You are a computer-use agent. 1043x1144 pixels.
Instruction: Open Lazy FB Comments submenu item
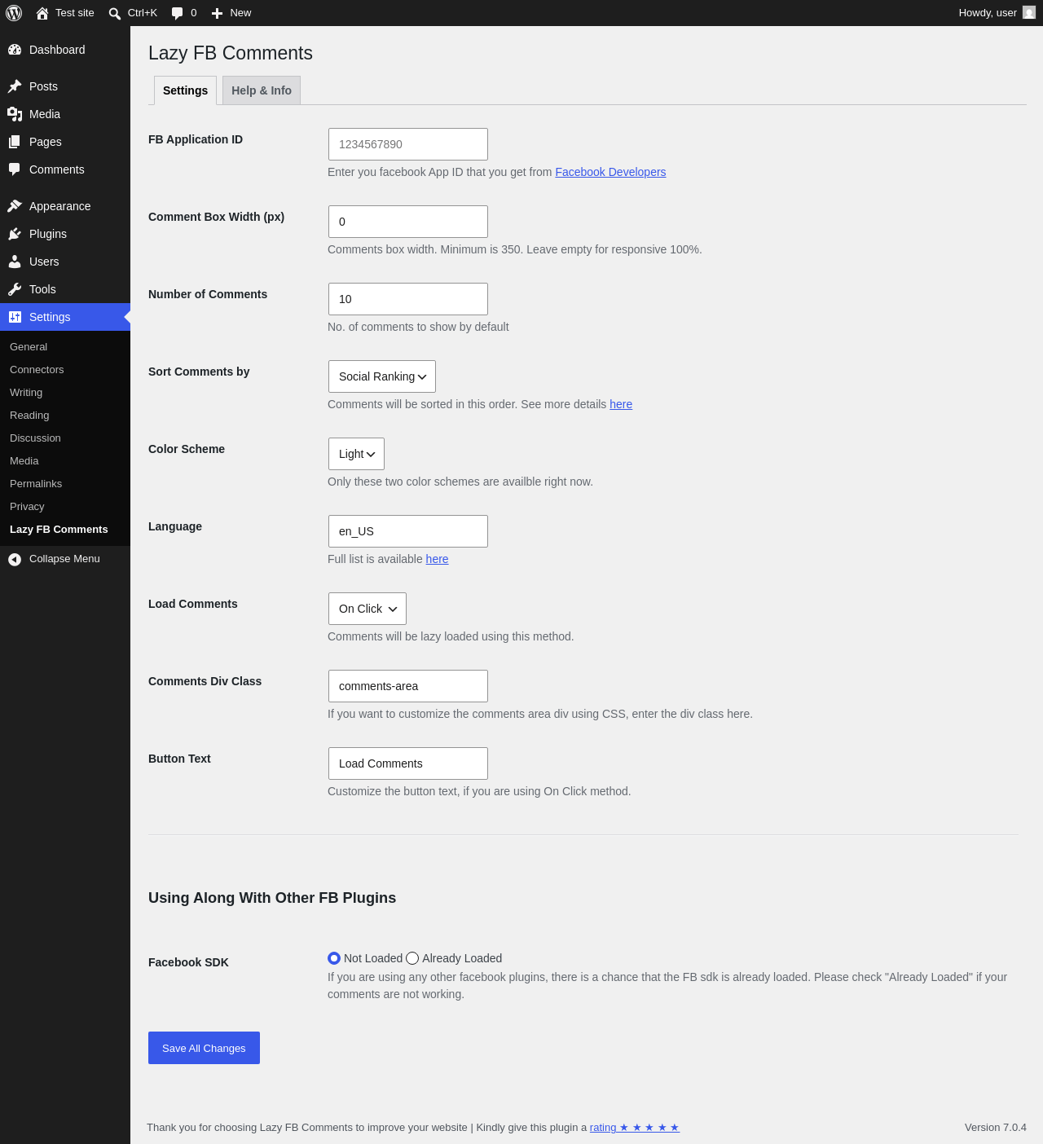[59, 530]
